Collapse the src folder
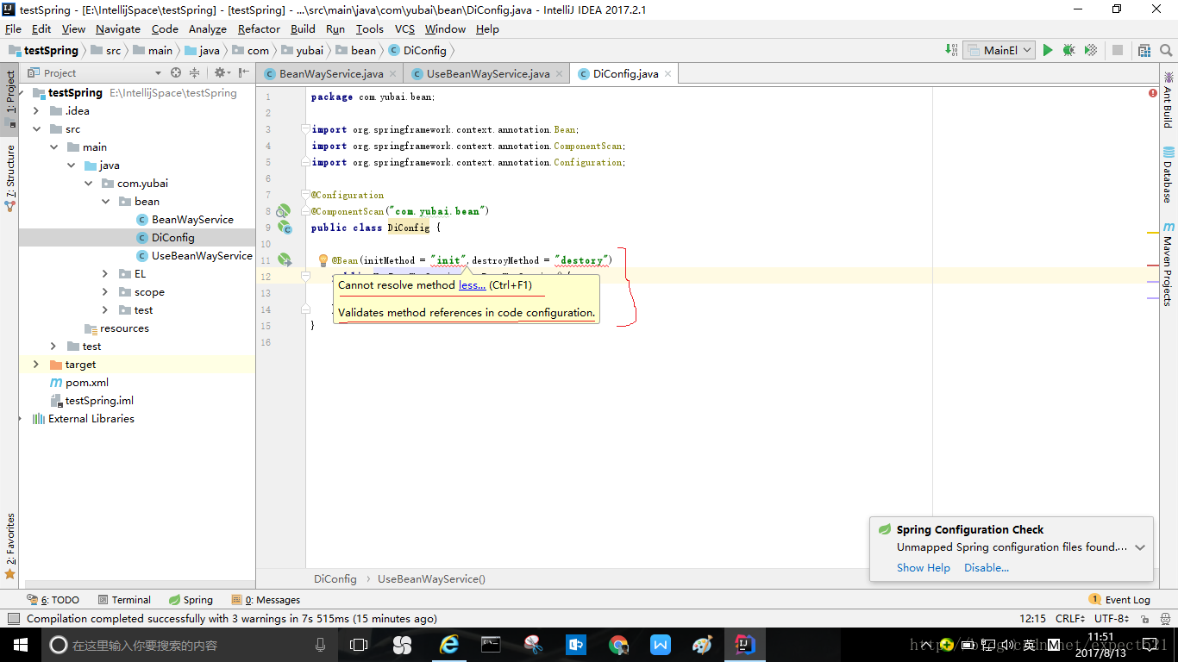 (35, 128)
